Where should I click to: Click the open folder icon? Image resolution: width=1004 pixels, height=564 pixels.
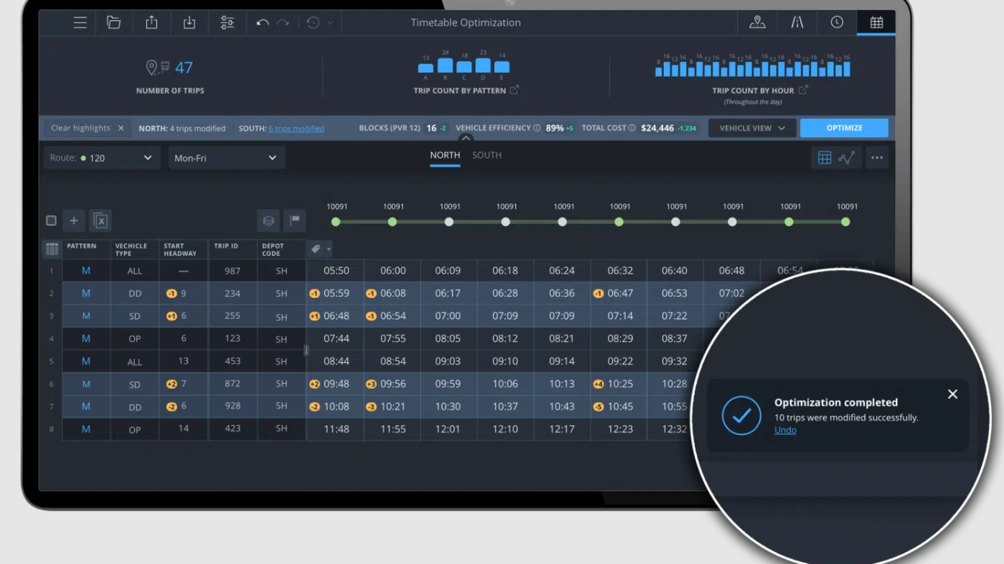click(x=114, y=23)
